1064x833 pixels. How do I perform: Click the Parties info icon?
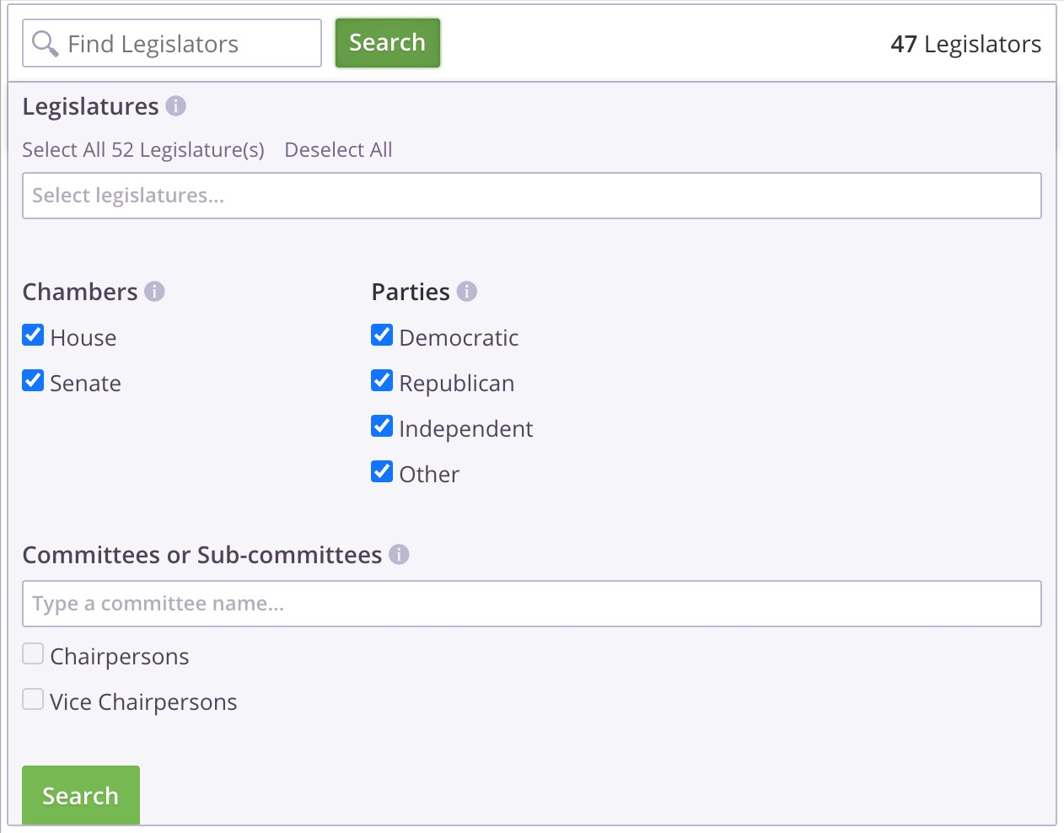pos(467,291)
